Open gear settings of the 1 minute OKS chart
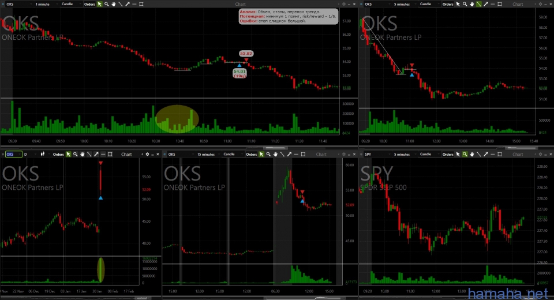The image size is (554, 300). 344,4
